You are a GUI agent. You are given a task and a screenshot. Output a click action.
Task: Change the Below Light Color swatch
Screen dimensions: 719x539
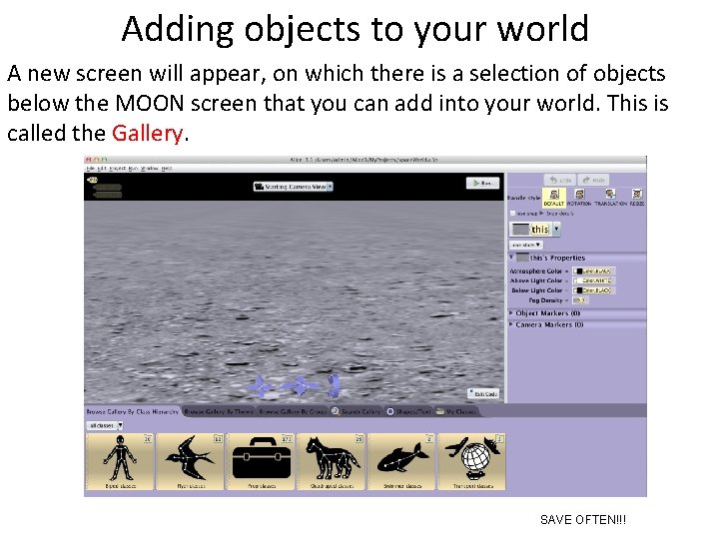point(592,290)
